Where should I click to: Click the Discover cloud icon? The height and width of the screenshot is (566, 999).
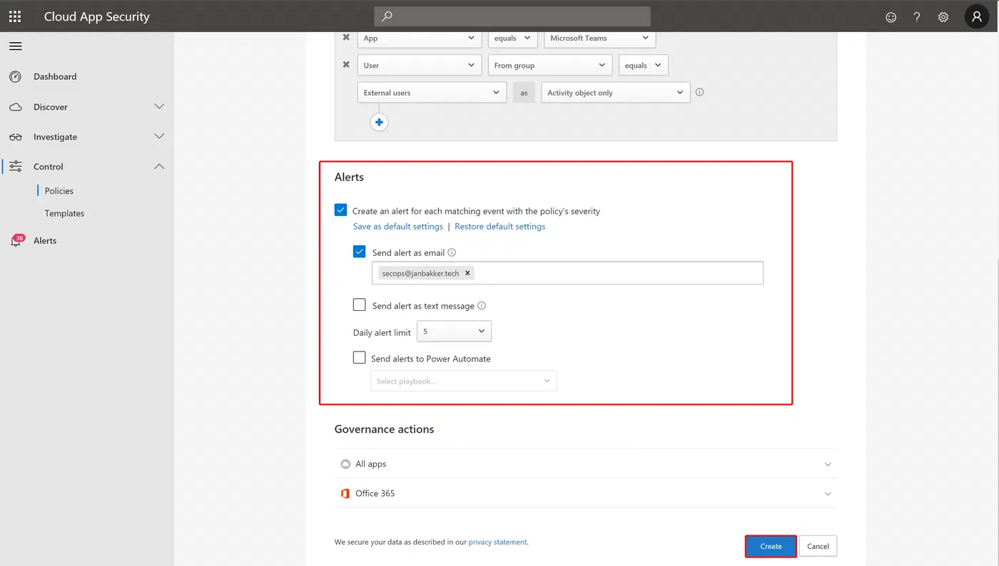click(x=16, y=107)
